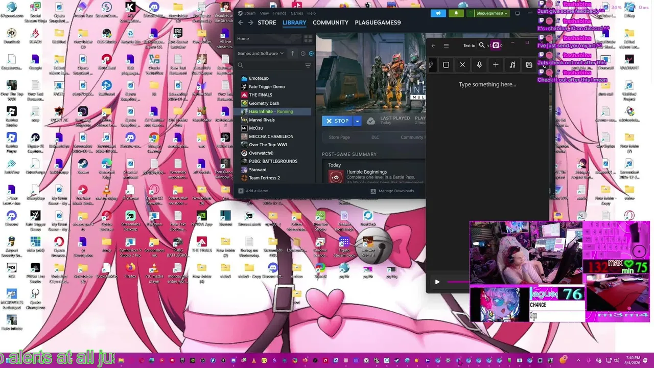Click the microphone button in Text to Speech toolbar
This screenshot has height=368, width=654.
(479, 65)
